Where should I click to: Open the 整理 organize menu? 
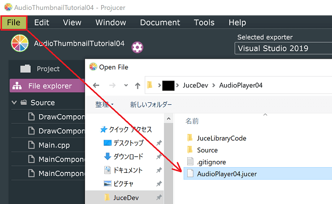[x=104, y=104]
